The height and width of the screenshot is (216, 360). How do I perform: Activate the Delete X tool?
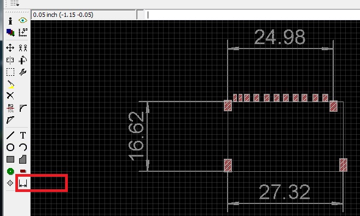tap(10, 95)
